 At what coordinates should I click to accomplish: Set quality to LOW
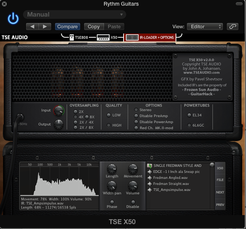pos(108,115)
